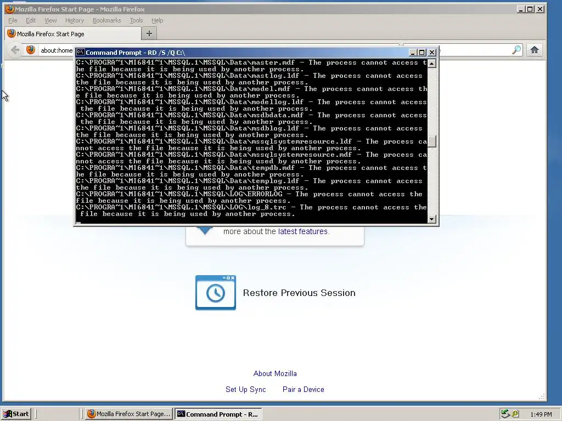Switch to Command Prompt taskbar button

[x=218, y=414]
